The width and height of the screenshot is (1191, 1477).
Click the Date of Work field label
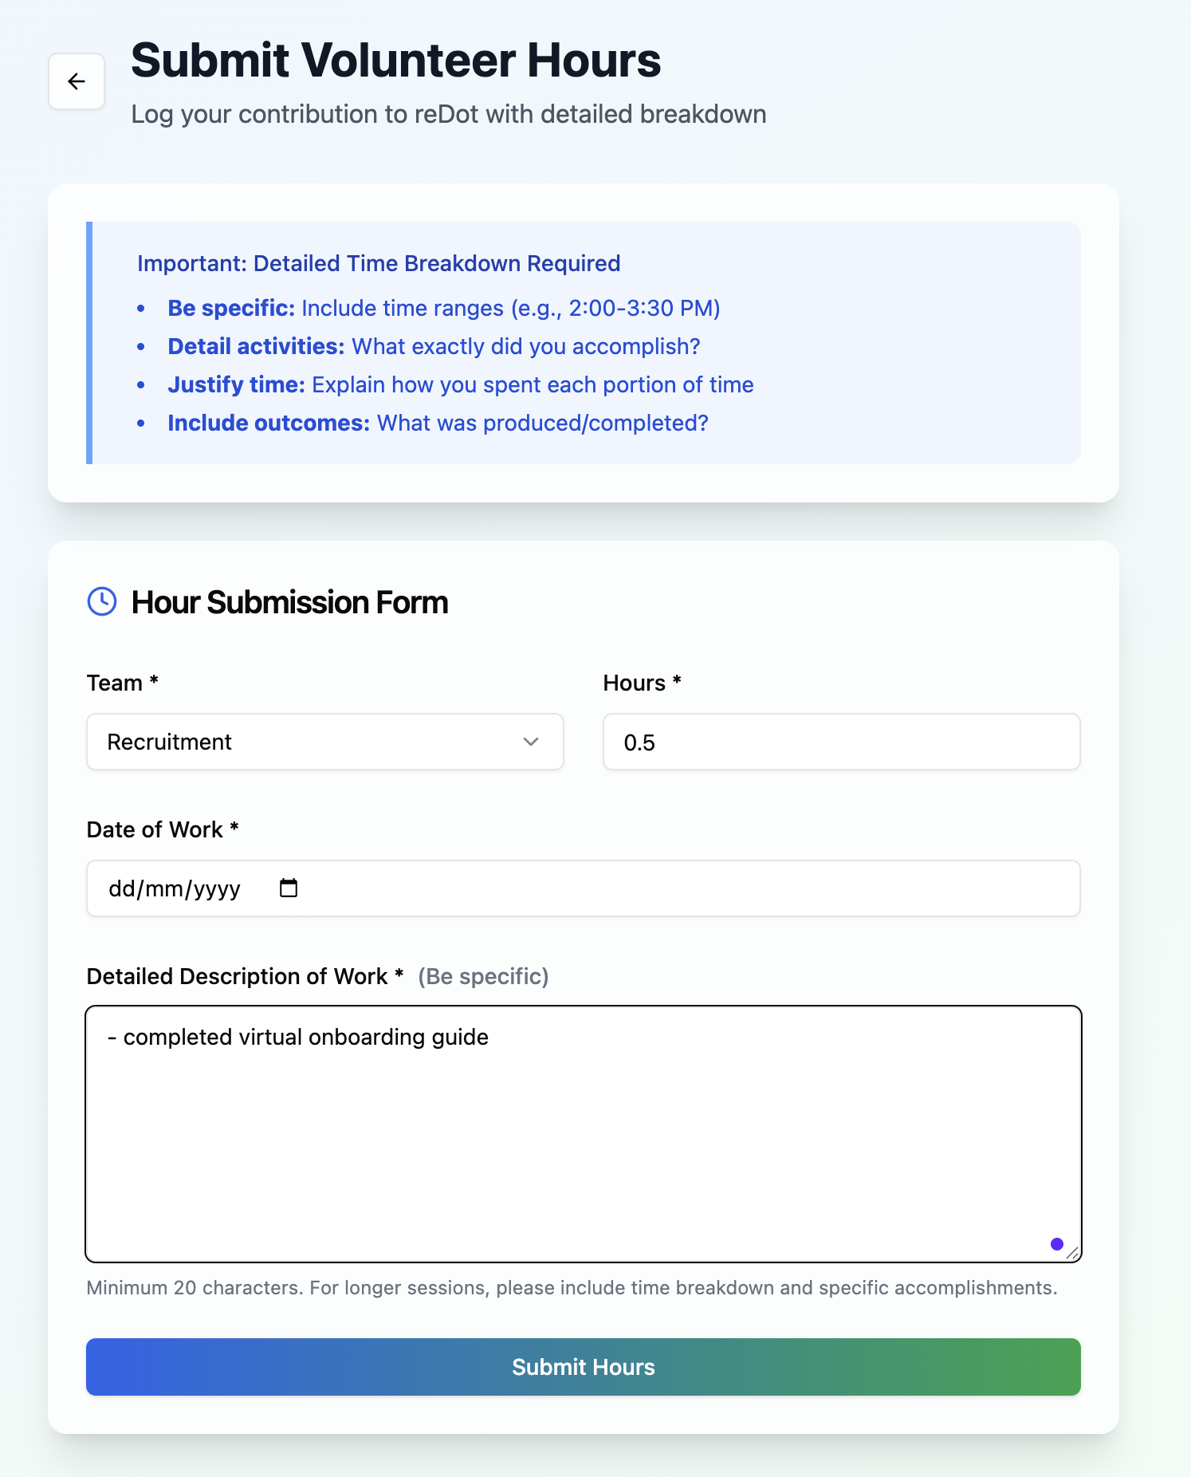(x=155, y=829)
